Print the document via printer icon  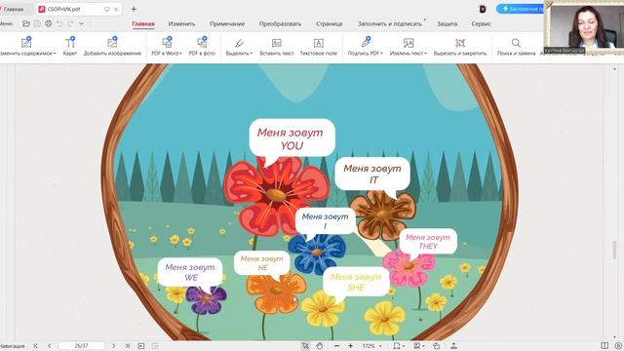49,23
